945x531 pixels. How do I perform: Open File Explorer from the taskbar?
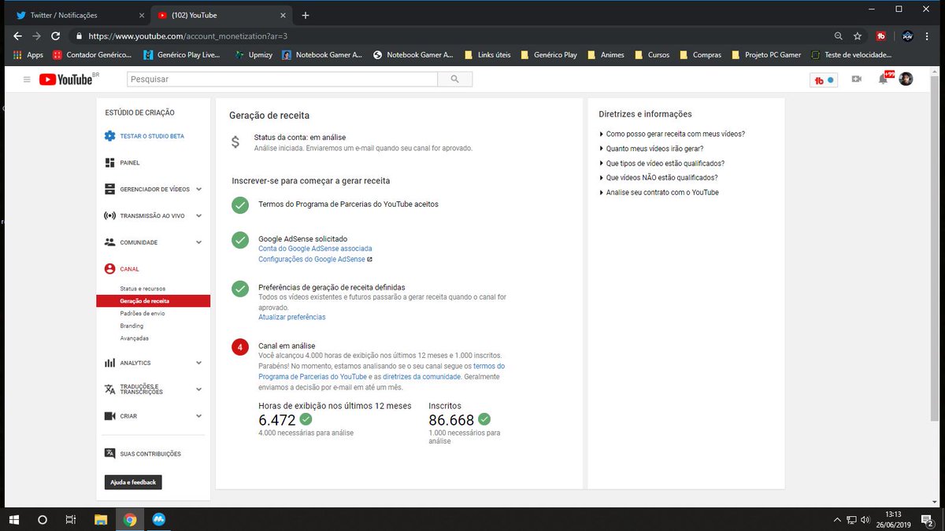tap(100, 519)
